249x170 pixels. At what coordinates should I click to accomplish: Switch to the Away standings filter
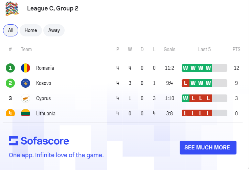tap(54, 30)
